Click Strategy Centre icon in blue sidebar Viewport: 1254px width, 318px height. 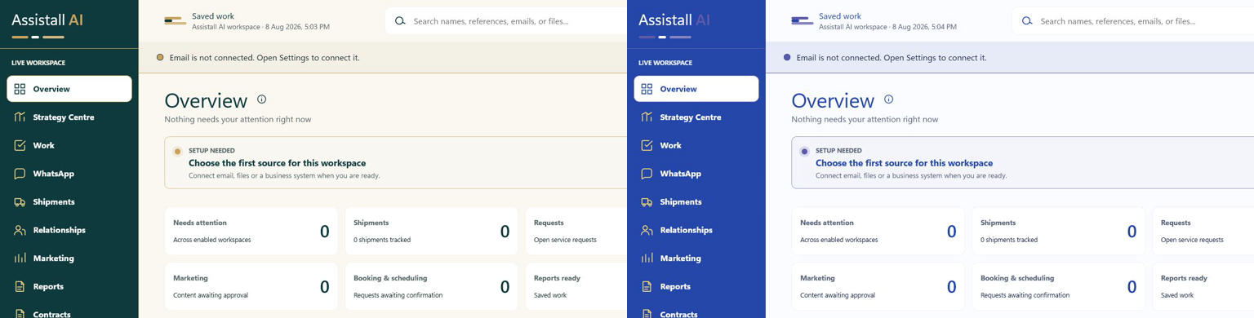coord(647,117)
